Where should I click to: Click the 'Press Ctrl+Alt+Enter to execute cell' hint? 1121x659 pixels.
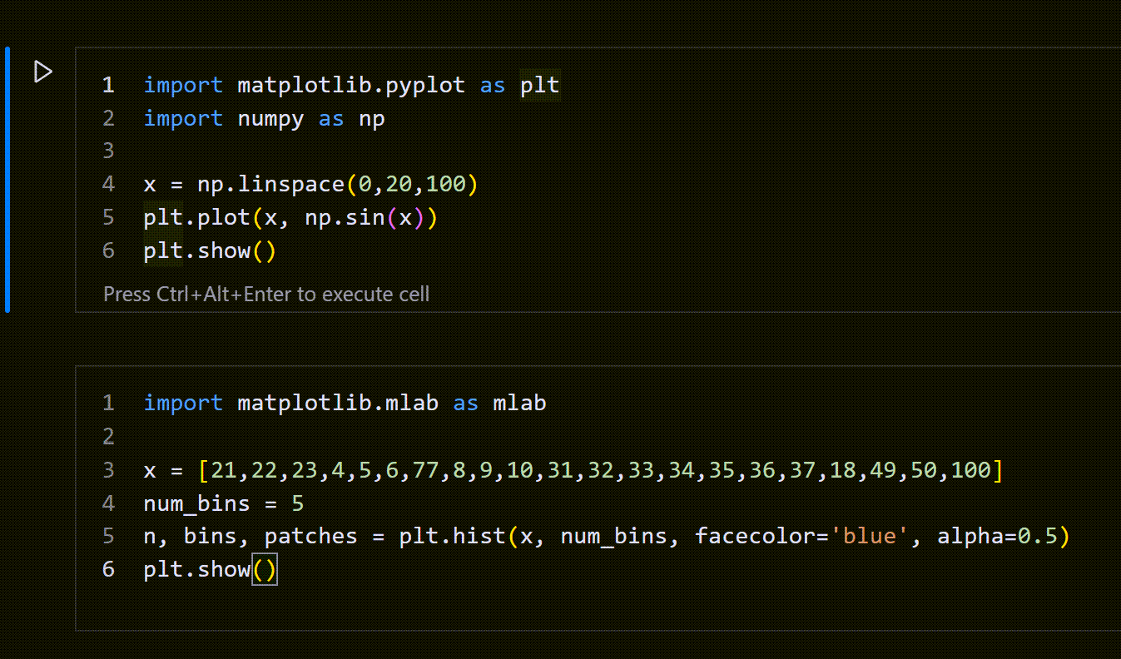tap(265, 294)
